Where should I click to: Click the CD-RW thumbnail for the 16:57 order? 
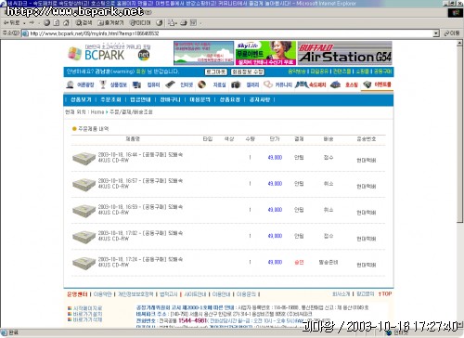click(x=84, y=185)
